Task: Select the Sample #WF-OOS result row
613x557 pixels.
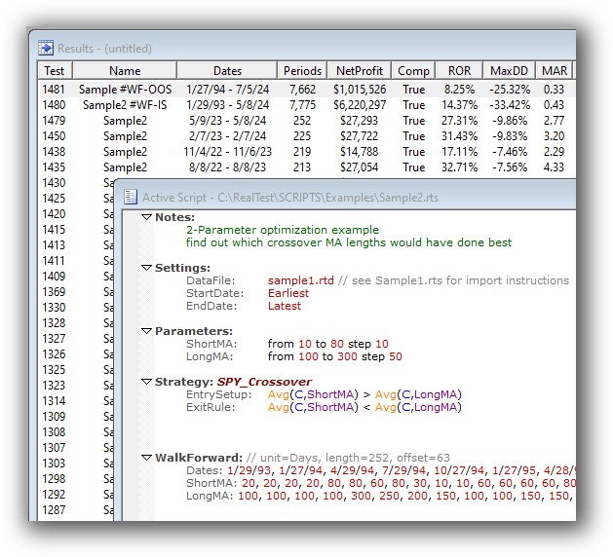Action: [125, 89]
